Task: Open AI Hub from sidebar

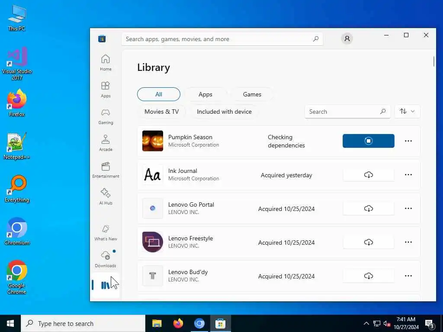Action: point(106,197)
